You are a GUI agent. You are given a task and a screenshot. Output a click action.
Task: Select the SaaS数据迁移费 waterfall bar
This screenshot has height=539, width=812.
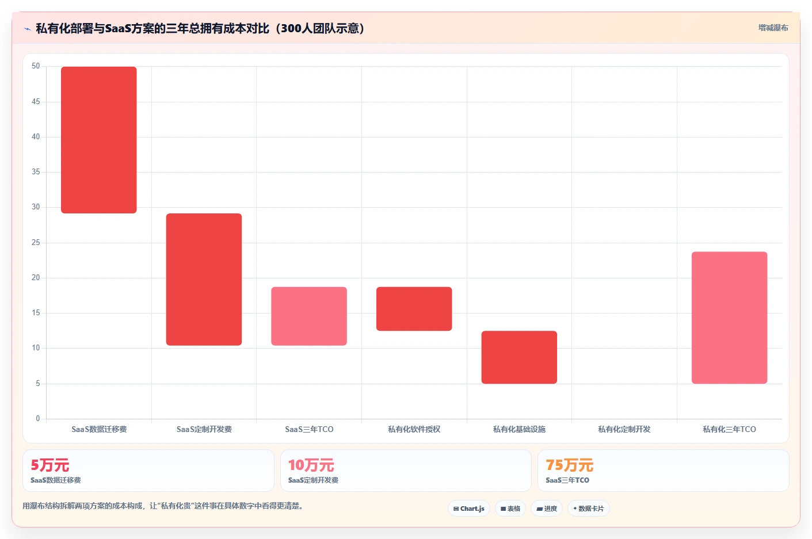(99, 140)
